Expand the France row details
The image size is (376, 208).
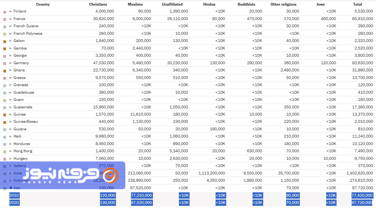pos(11,19)
